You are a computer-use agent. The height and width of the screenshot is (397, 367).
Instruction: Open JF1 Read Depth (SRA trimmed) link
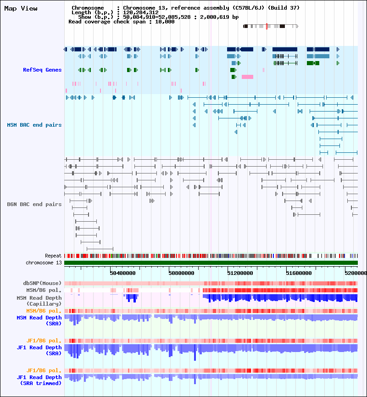[x=39, y=380]
